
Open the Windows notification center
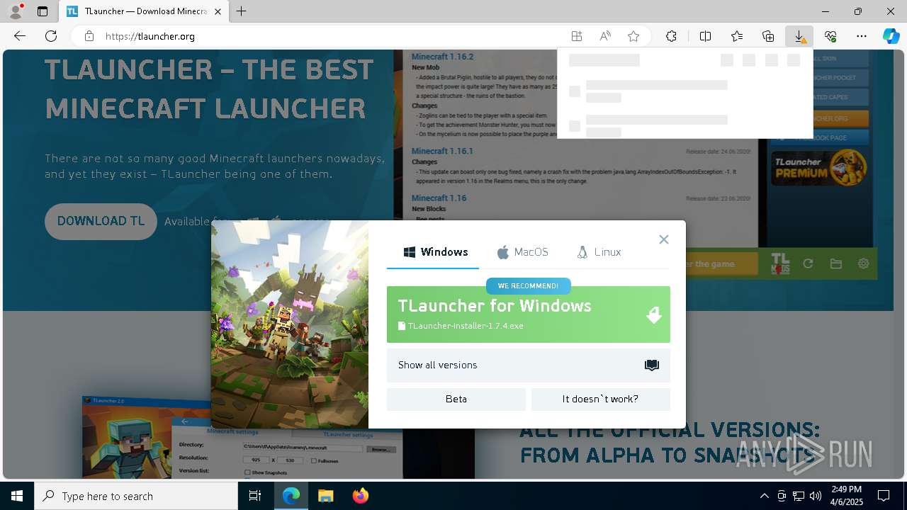pyautogui.click(x=884, y=496)
